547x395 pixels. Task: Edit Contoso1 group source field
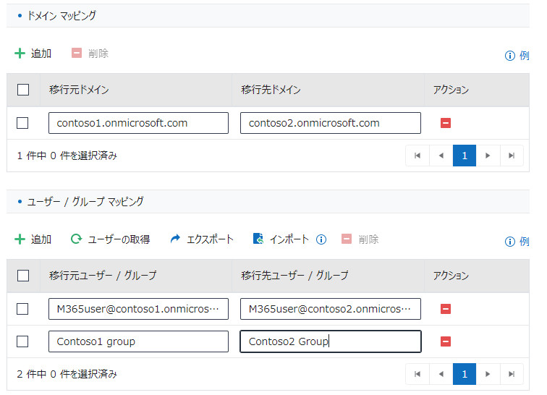[138, 341]
